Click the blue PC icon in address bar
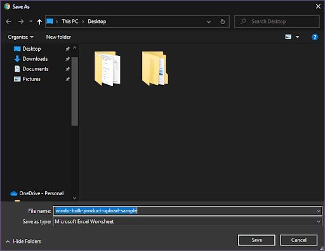 click(x=50, y=22)
